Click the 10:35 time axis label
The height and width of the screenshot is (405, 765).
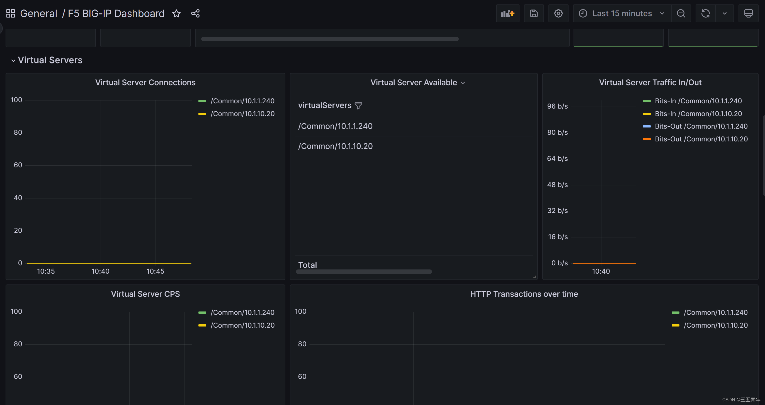point(46,271)
